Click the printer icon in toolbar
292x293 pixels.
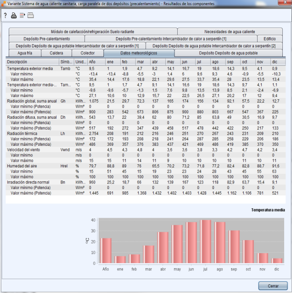tap(13, 15)
